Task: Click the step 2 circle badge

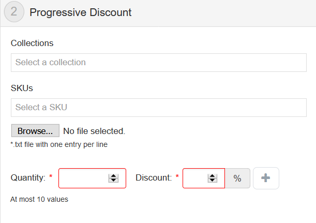Action: pyautogui.click(x=13, y=12)
